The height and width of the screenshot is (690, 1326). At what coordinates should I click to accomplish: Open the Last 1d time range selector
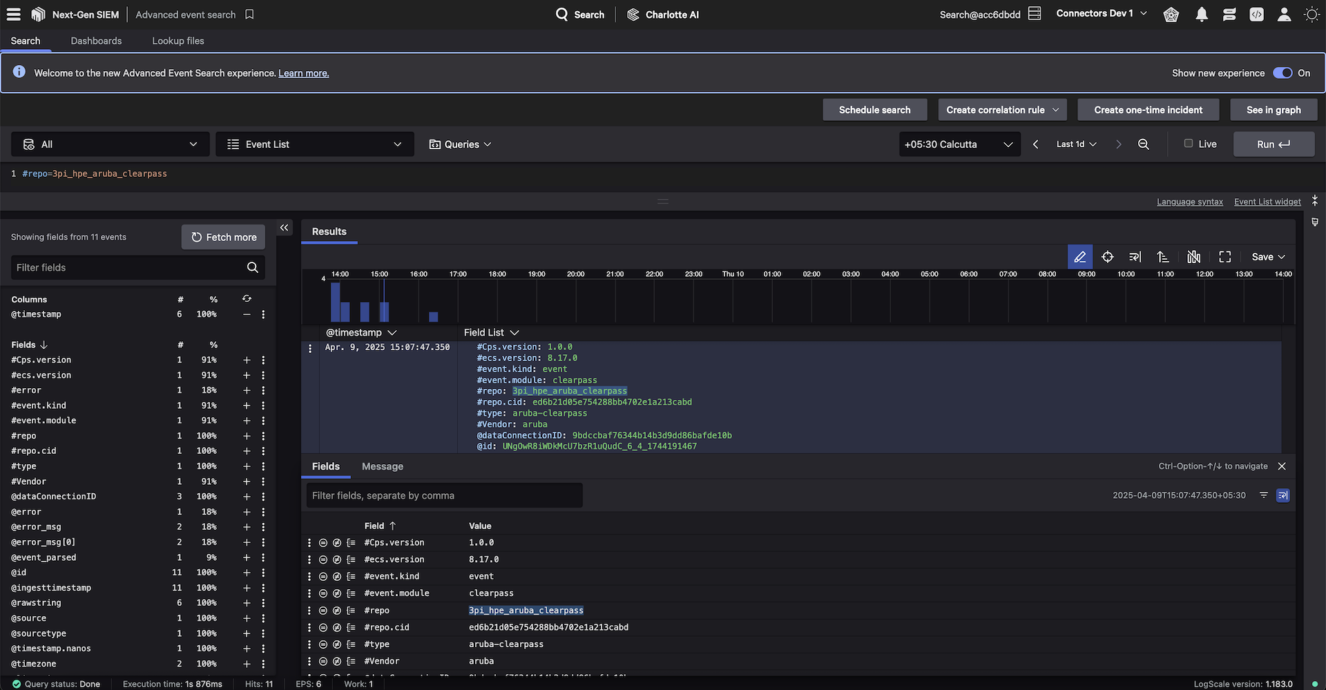tap(1076, 144)
